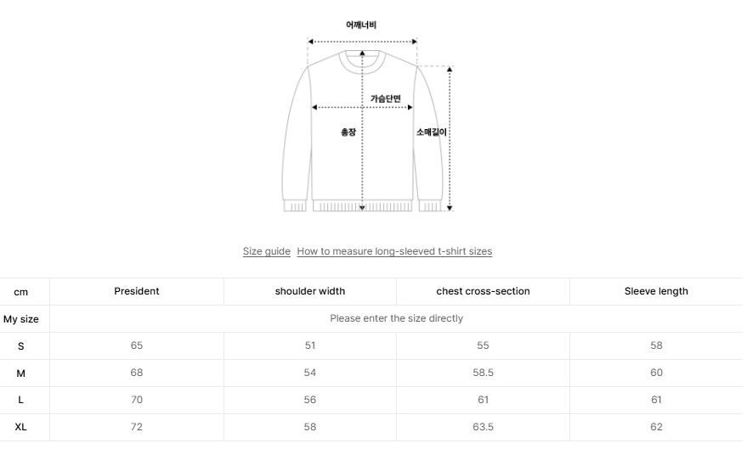This screenshot has width=747, height=449.
Task: Select the L size row label
Action: tap(21, 400)
